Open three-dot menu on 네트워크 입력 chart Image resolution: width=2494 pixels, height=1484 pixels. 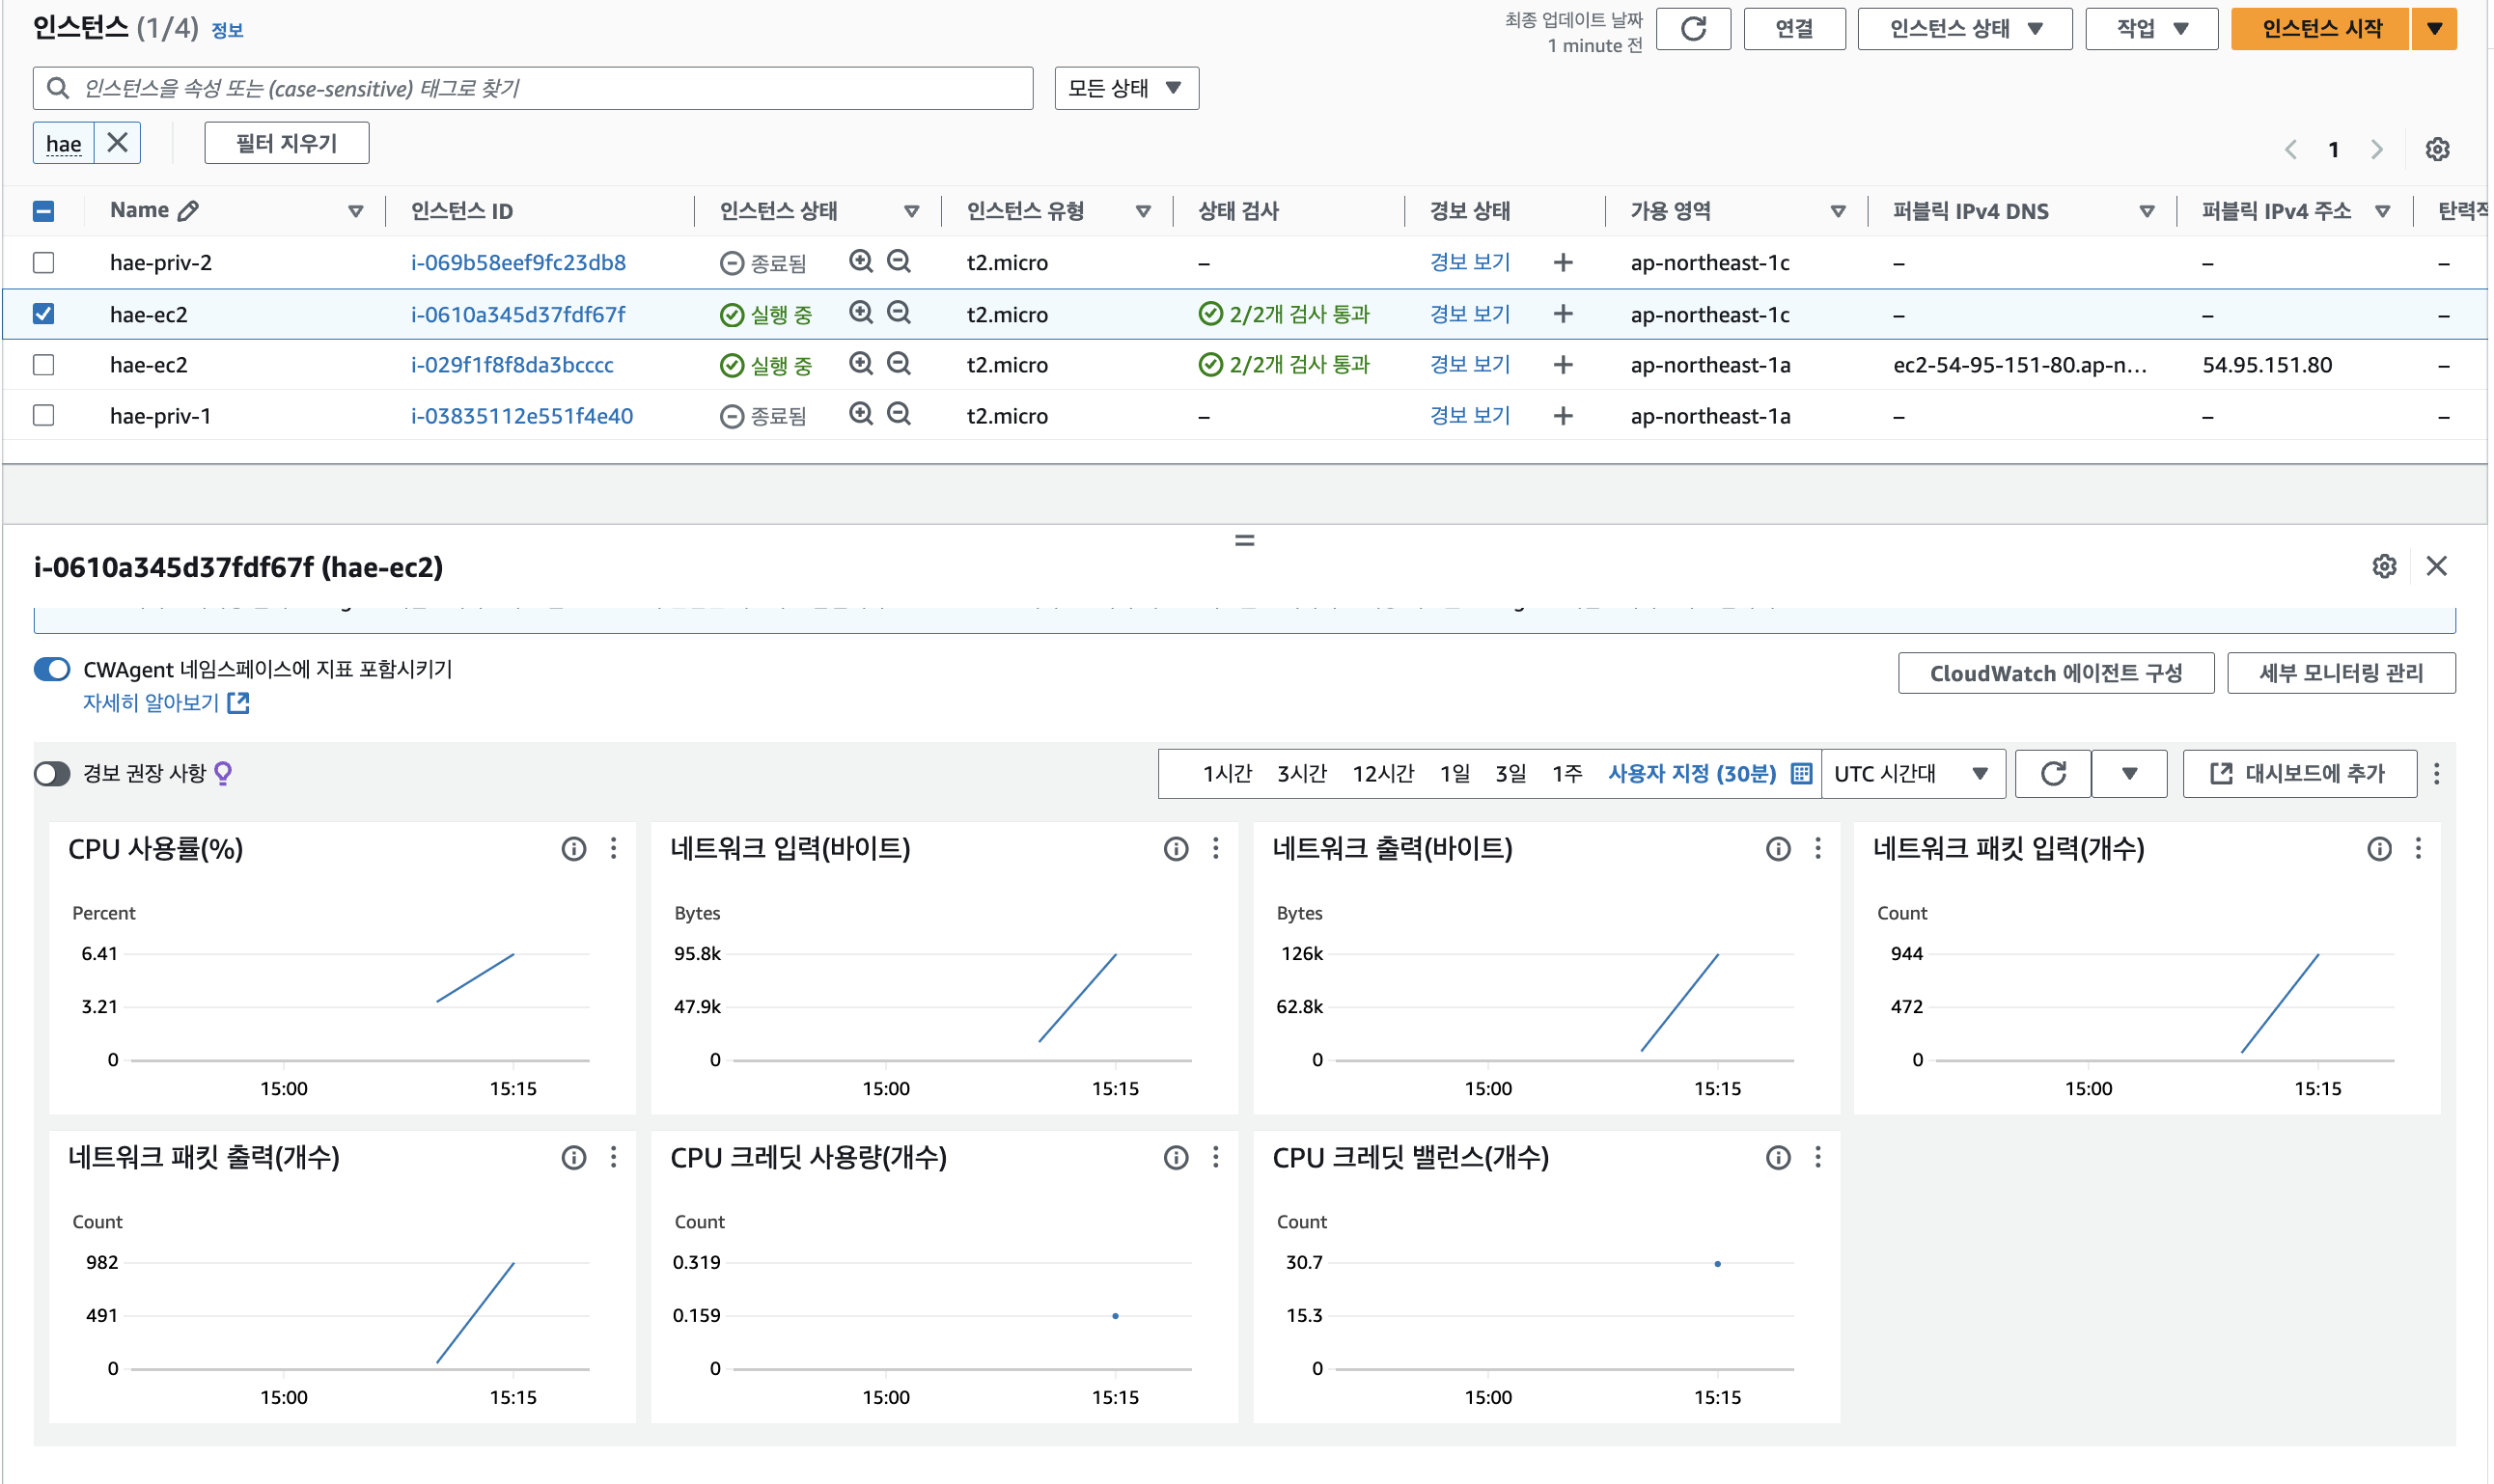click(x=1215, y=849)
